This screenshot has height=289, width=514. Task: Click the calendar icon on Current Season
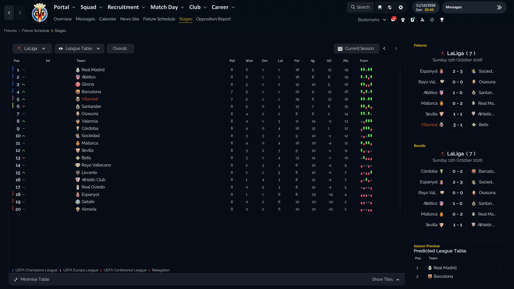tap(340, 48)
